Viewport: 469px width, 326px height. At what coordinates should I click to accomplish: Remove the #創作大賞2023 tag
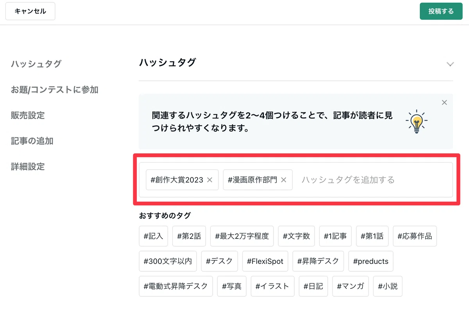209,180
